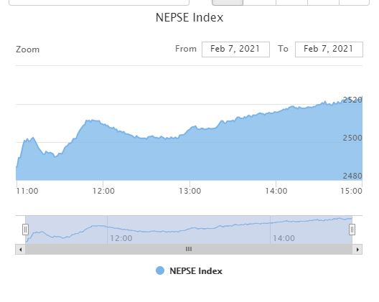The height and width of the screenshot is (302, 379).
Task: Toggle the NEPSE Index series legend label
Action: [196, 271]
